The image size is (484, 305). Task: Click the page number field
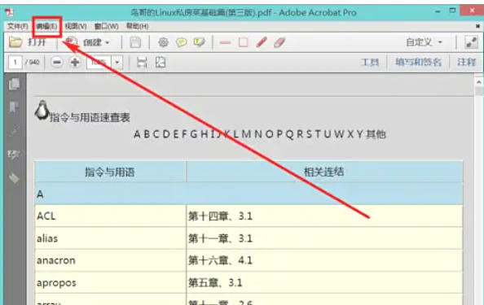[x=15, y=63]
